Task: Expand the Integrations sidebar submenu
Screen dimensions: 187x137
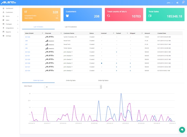Action: (18, 28)
